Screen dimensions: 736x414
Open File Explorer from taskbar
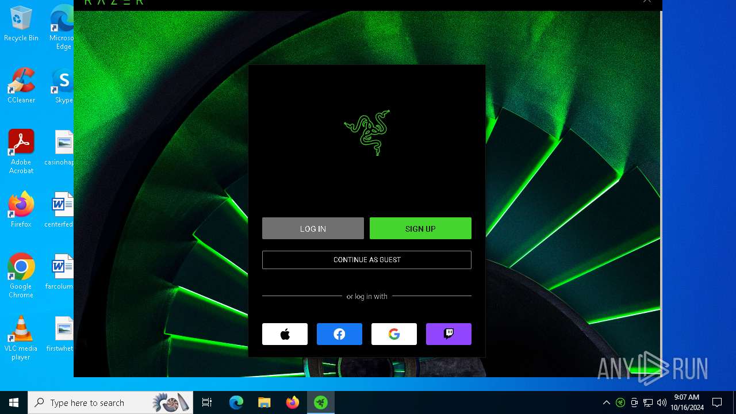coord(264,402)
